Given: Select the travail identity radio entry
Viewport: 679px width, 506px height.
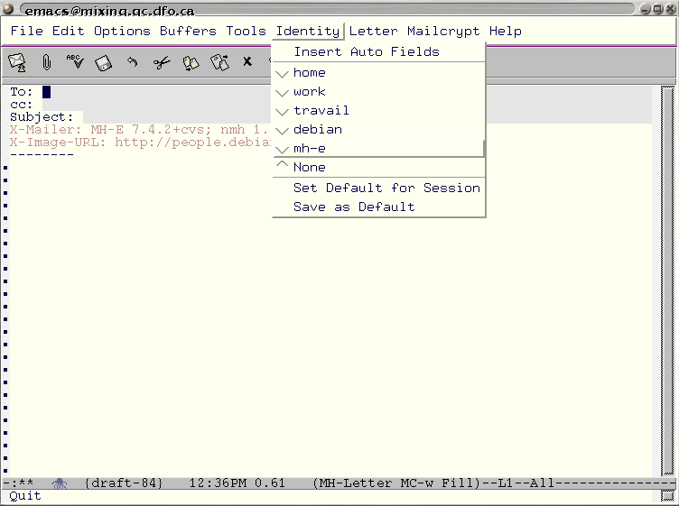Looking at the screenshot, I should click(378, 111).
